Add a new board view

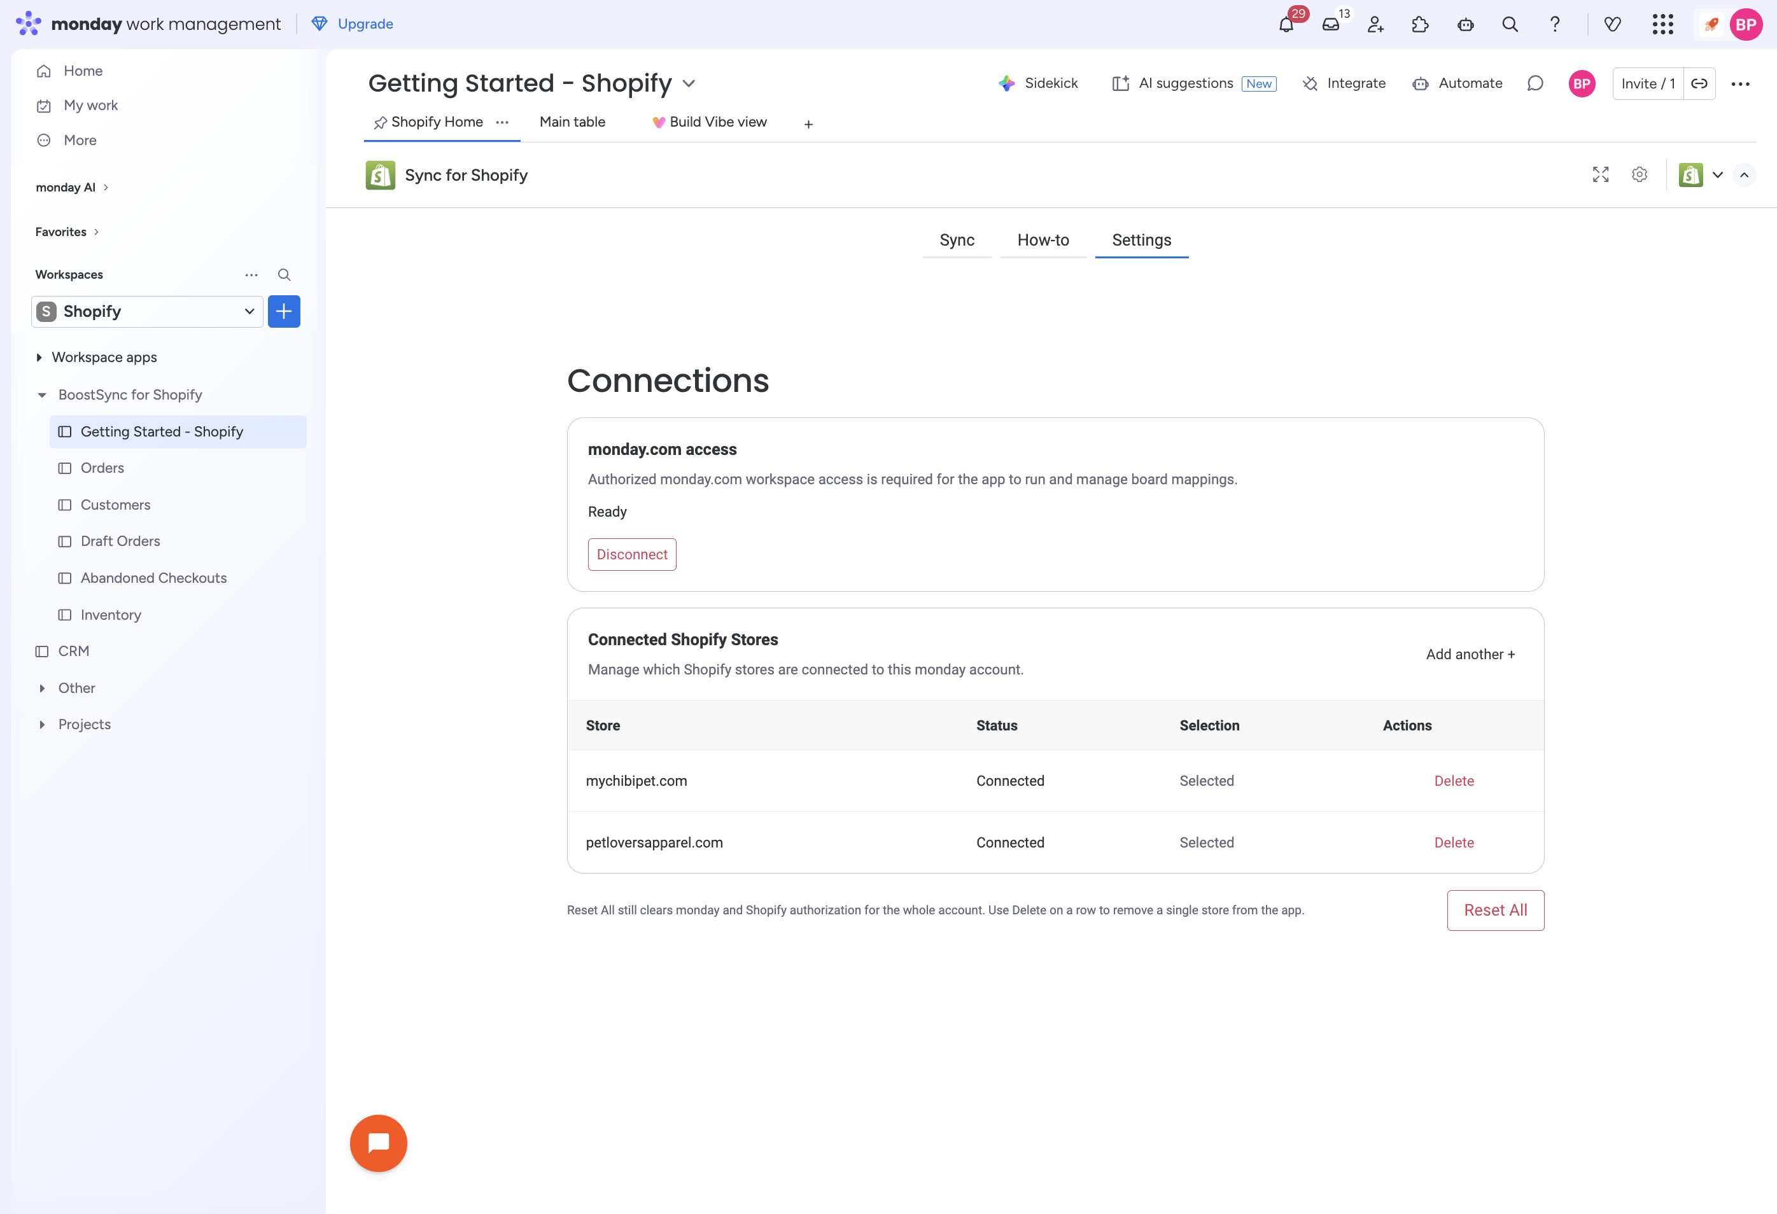coord(808,124)
